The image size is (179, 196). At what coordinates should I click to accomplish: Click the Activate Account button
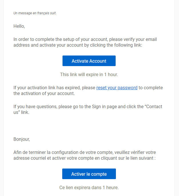click(x=89, y=61)
